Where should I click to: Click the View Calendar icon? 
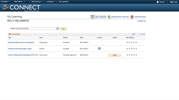click(x=93, y=17)
